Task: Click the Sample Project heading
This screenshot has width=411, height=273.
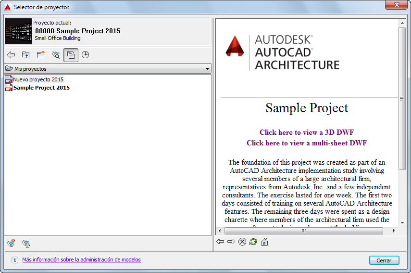Action: (307, 108)
